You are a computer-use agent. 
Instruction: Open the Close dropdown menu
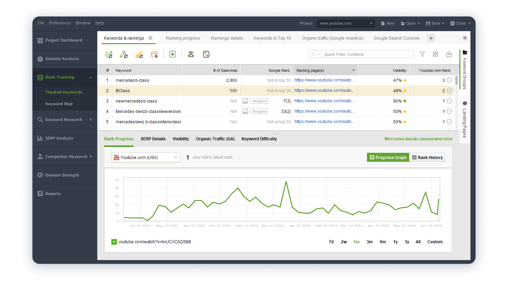tap(460, 23)
